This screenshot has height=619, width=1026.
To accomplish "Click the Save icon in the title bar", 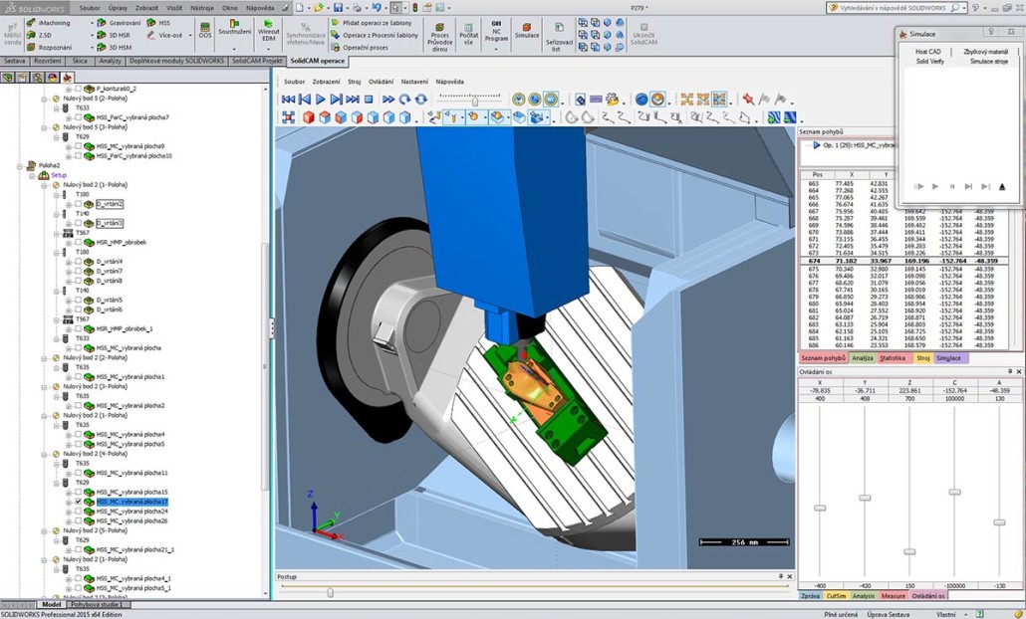I will (x=338, y=8).
